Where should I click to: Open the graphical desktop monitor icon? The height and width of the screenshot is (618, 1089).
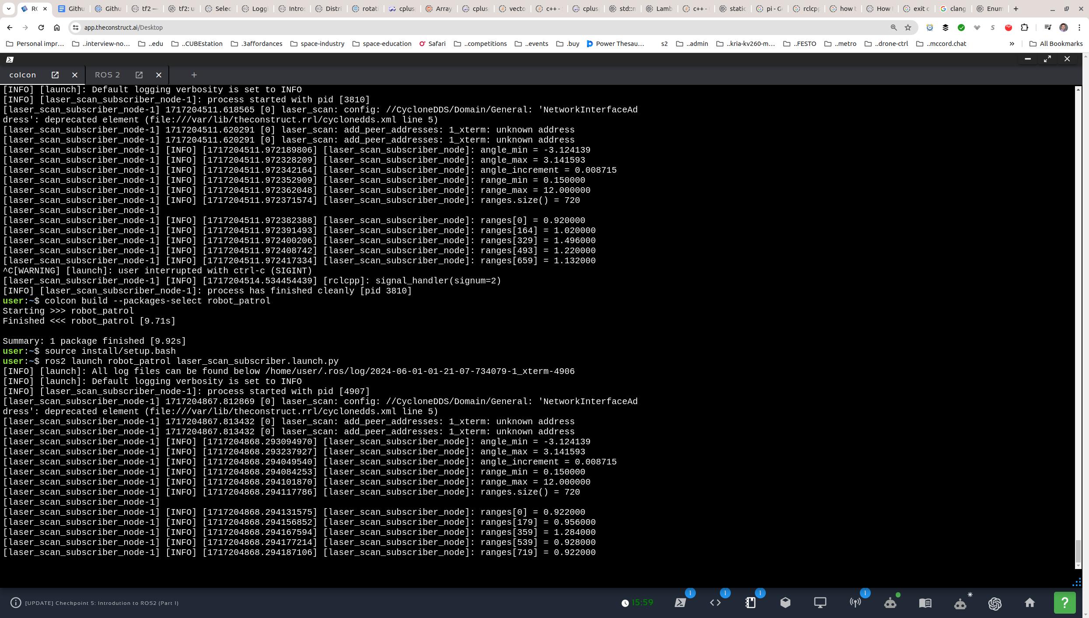point(820,603)
